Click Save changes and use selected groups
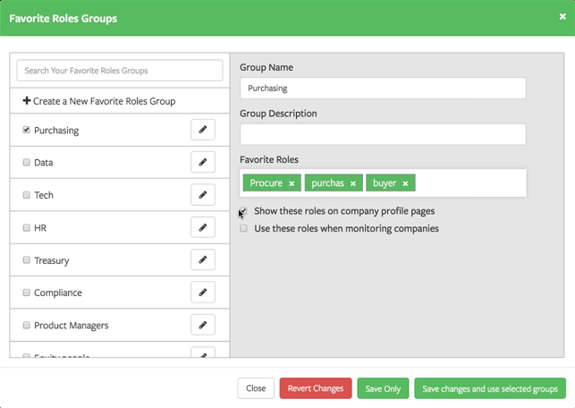This screenshot has width=575, height=408. point(490,388)
